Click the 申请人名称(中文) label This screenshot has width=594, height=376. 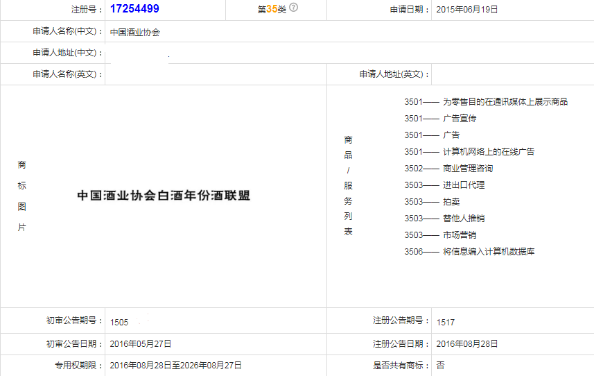(x=67, y=31)
